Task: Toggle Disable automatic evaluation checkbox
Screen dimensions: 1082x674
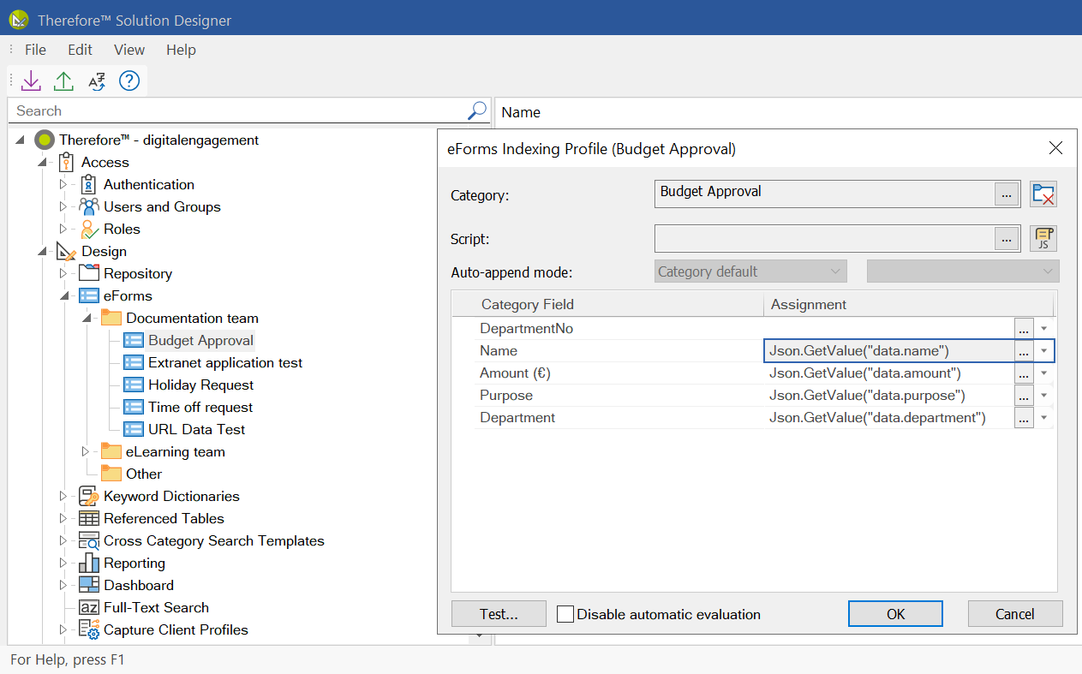Action: (x=565, y=614)
